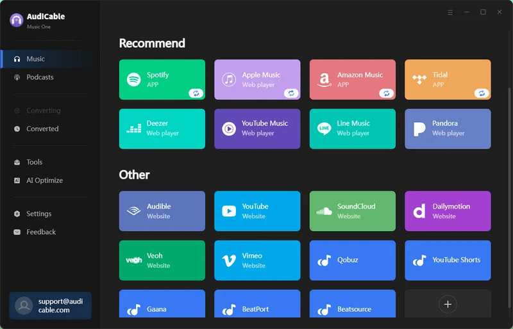Click the gear icon beside Settings
Viewport: 513px width, 329px height.
(x=17, y=214)
